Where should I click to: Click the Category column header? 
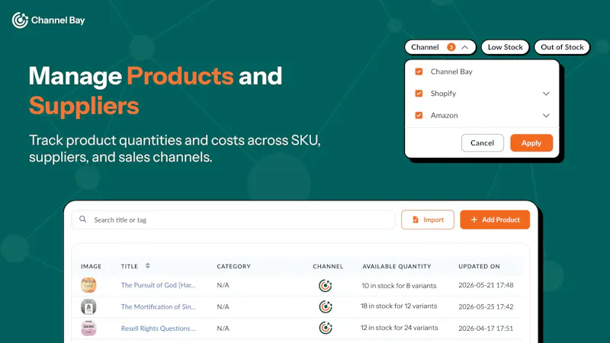(234, 266)
